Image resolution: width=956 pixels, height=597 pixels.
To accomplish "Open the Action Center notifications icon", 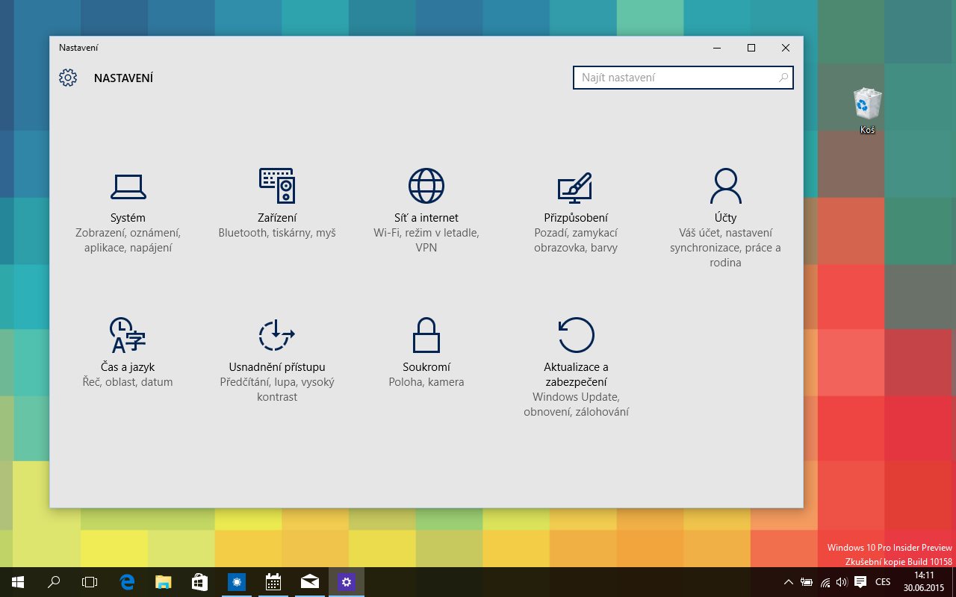I will tap(860, 582).
